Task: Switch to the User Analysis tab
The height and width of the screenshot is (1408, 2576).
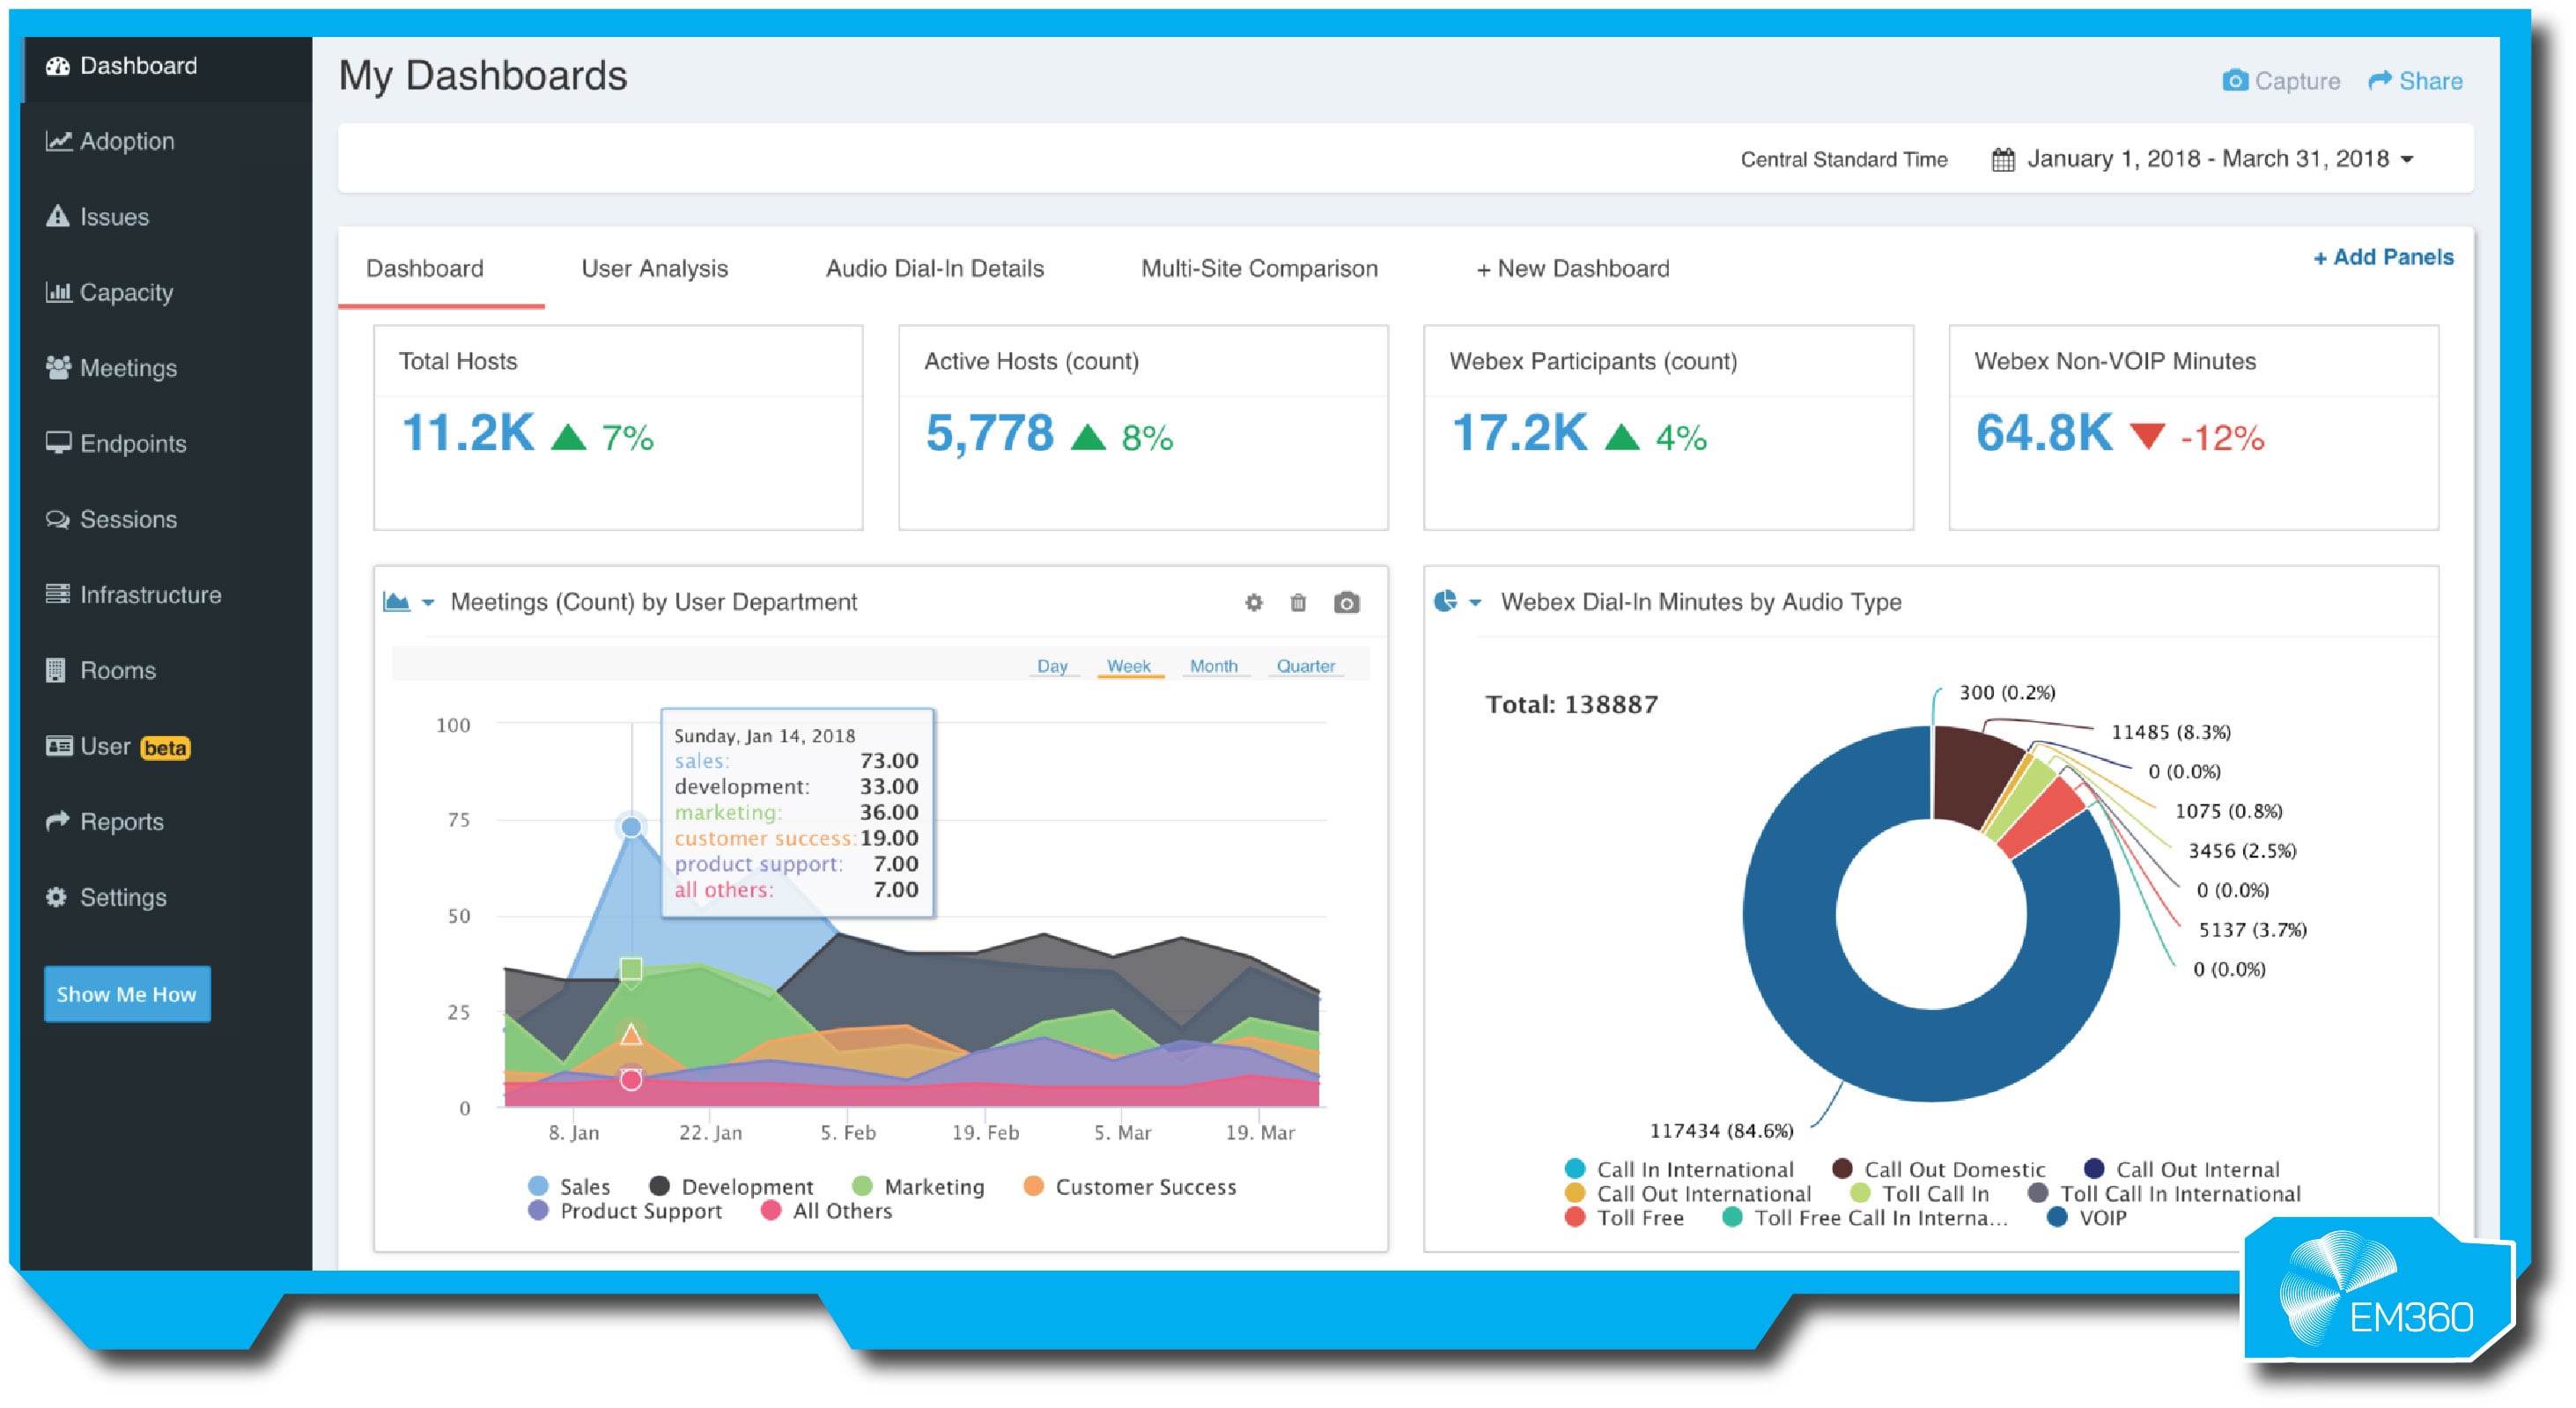Action: click(654, 268)
